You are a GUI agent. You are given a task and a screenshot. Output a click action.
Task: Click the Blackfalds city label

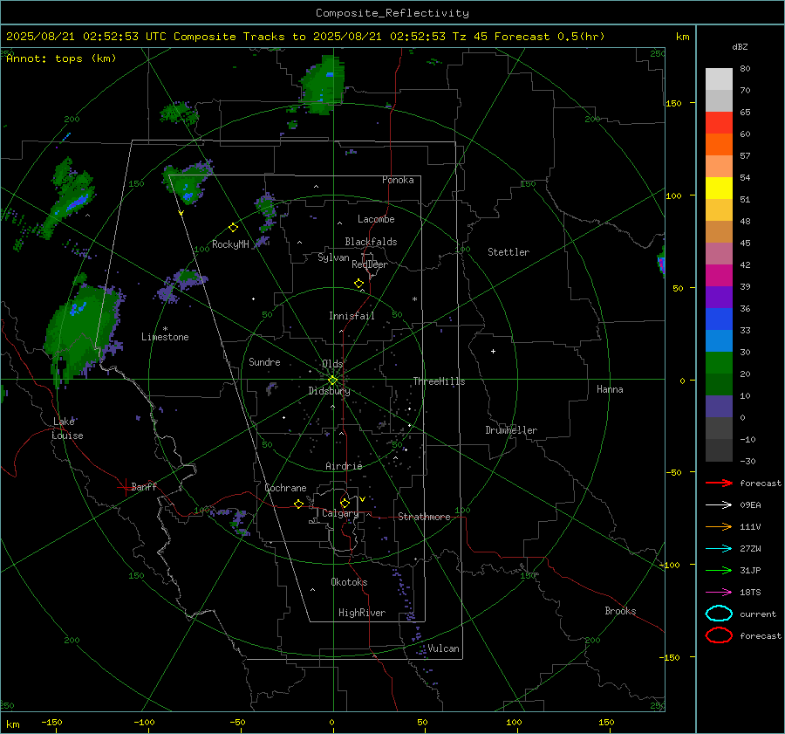(371, 242)
